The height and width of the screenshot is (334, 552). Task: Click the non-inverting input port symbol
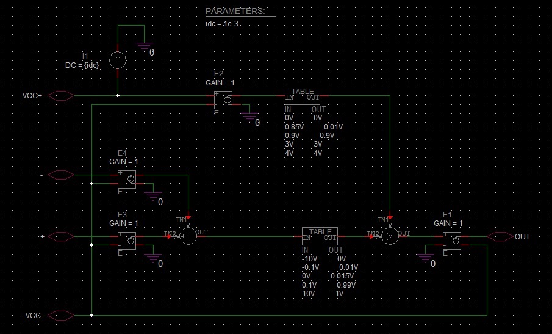[60, 236]
